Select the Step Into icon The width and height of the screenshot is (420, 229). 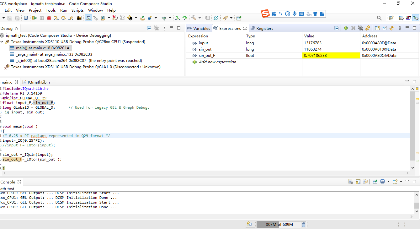point(56,18)
